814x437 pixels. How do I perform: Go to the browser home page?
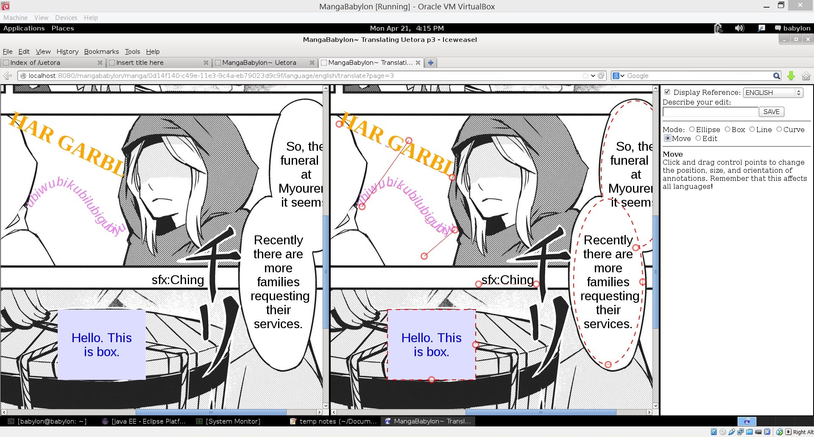[x=806, y=76]
